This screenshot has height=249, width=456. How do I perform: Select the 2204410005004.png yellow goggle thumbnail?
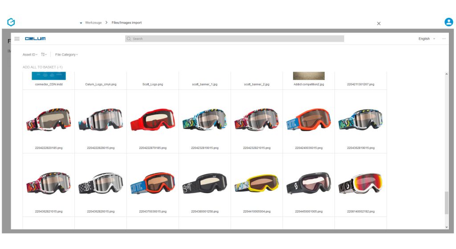[x=256, y=184]
